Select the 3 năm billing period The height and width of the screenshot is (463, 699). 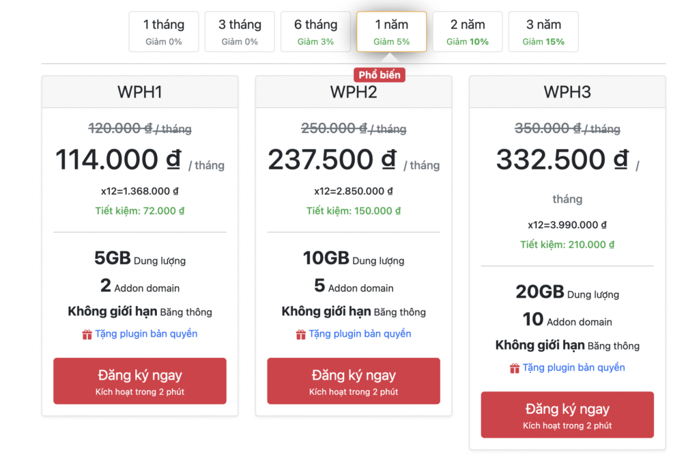click(543, 32)
